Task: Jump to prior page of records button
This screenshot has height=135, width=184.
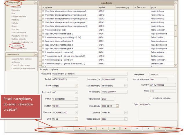Action: point(56,129)
